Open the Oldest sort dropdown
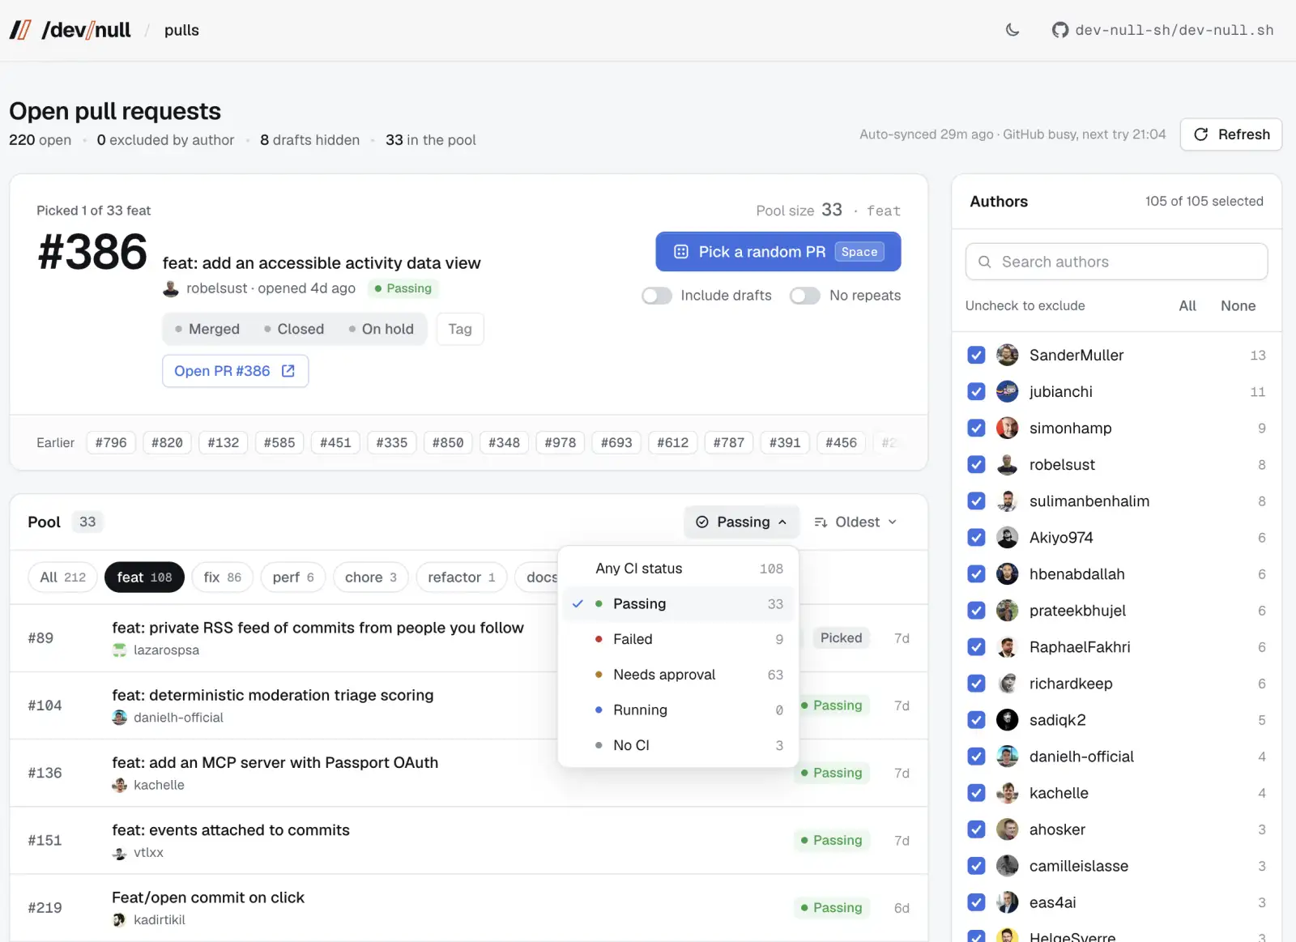 pyautogui.click(x=855, y=522)
